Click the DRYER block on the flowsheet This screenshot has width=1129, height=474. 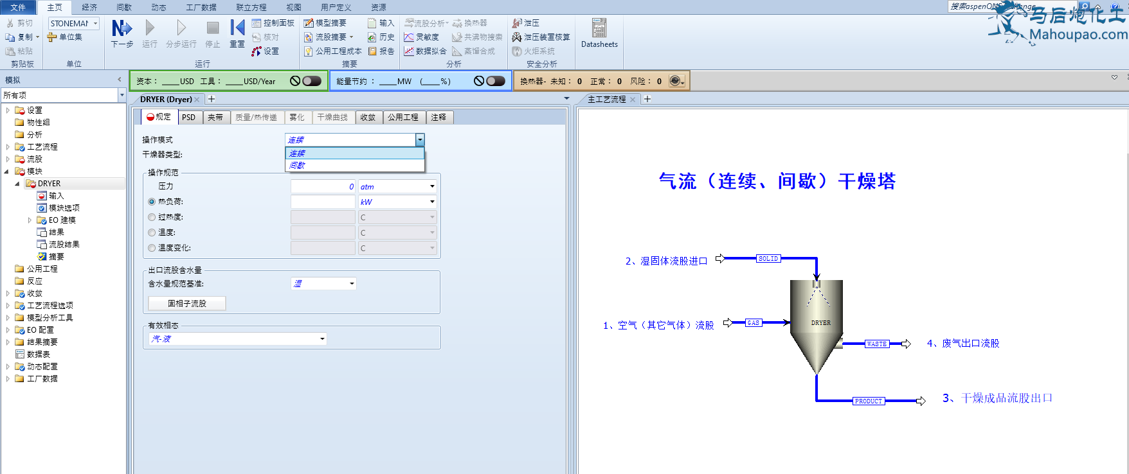[x=817, y=326]
